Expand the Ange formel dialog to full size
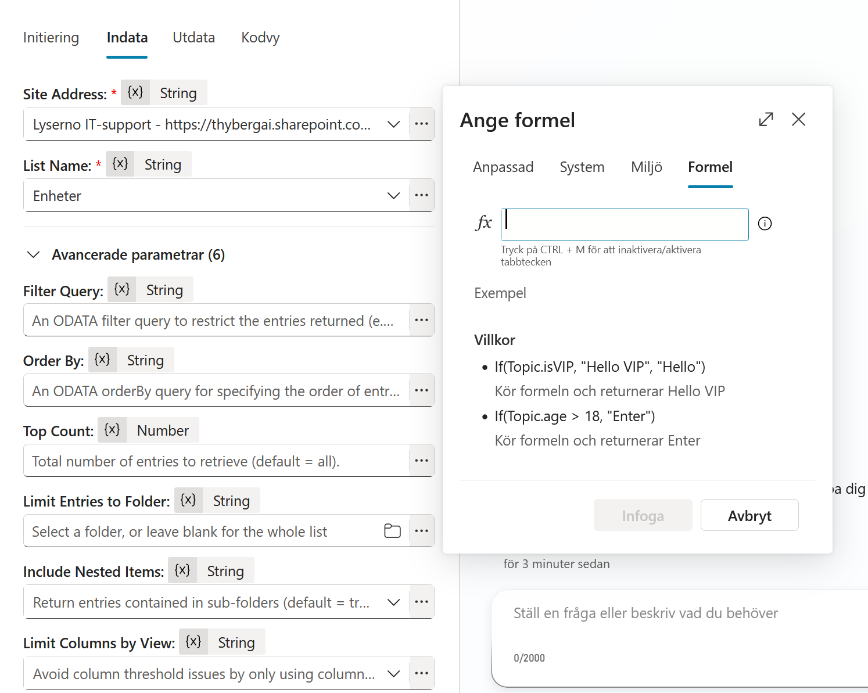The height and width of the screenshot is (693, 868). 766,119
